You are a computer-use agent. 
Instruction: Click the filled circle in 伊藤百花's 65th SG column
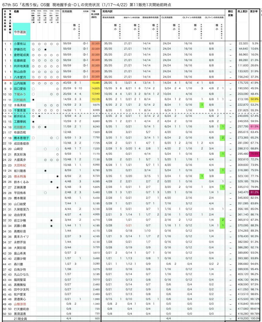pos(45,49)
